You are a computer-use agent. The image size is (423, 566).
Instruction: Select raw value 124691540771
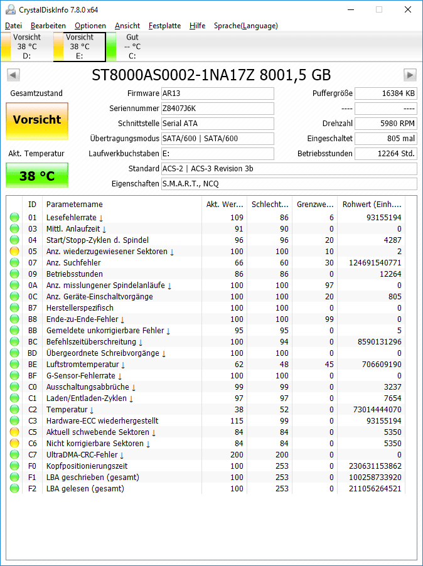pos(375,262)
